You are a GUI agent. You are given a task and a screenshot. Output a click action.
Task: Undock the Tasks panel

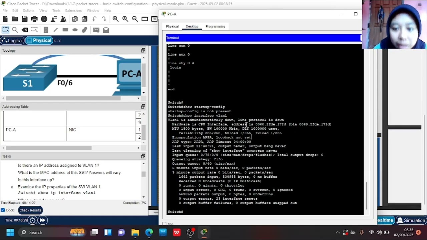(x=143, y=156)
